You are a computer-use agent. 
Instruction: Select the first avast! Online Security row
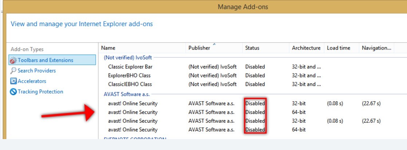pos(133,103)
